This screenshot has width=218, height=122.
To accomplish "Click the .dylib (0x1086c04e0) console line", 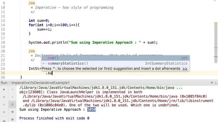I will [101, 105].
